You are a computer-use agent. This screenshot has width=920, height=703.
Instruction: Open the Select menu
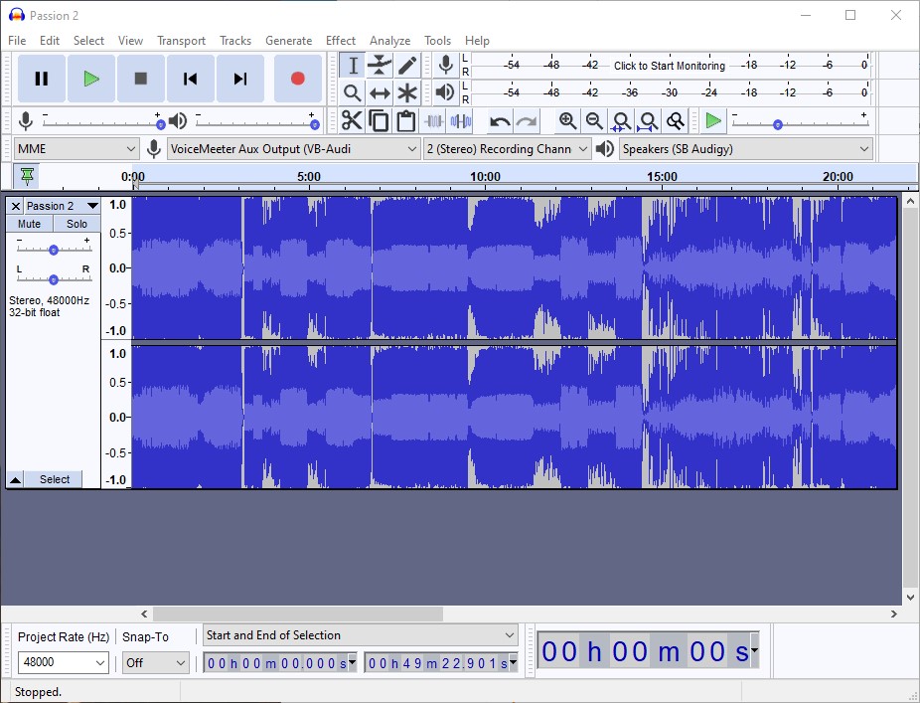click(88, 41)
